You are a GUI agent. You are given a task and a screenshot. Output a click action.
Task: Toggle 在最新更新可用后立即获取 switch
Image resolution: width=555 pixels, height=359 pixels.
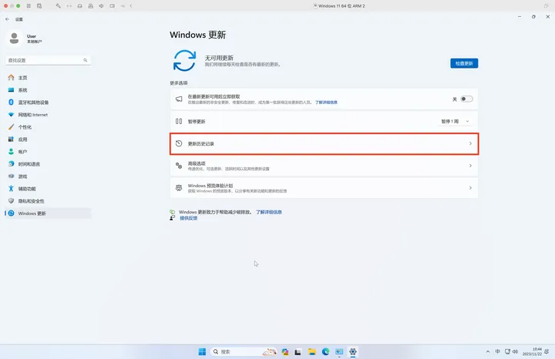(466, 99)
